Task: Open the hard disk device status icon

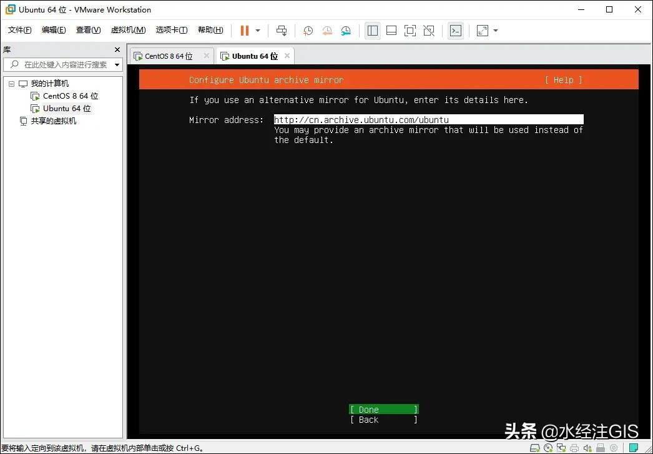Action: click(x=535, y=448)
